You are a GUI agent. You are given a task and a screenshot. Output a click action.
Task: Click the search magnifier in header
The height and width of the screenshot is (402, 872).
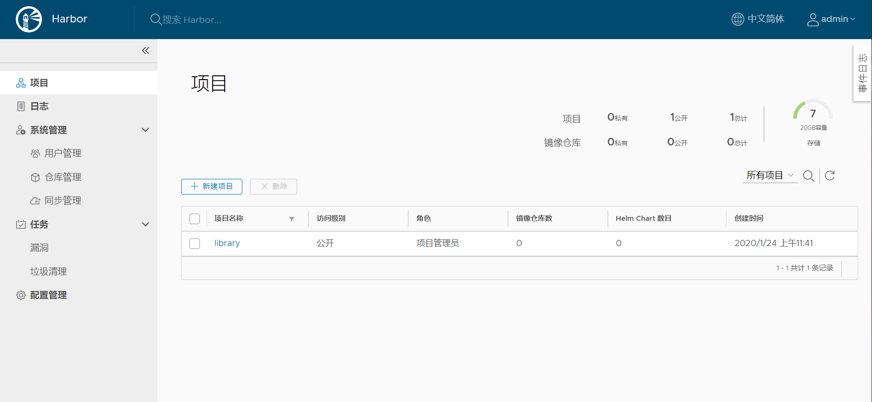[x=156, y=19]
